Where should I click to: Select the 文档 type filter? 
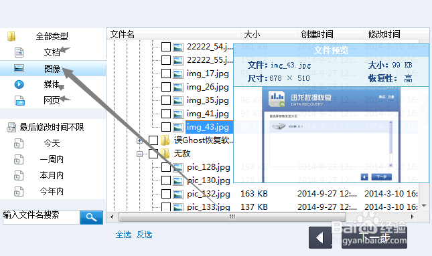tap(53, 52)
